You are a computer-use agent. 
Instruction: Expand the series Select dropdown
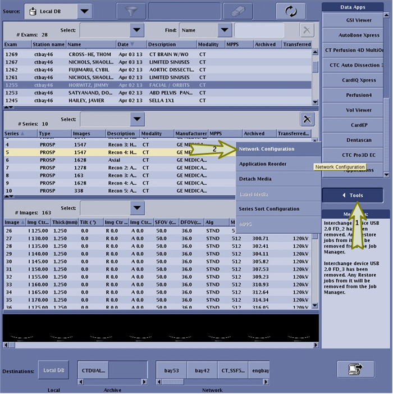137,119
